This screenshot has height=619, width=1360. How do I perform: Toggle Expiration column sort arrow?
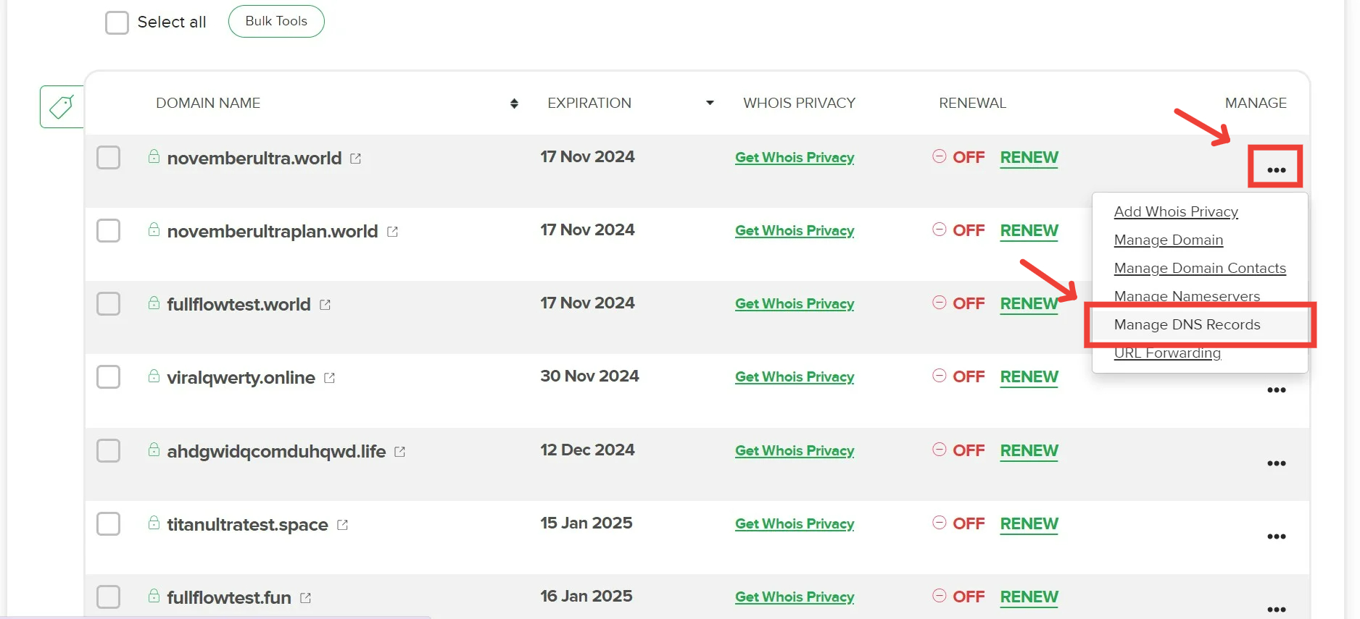(710, 103)
